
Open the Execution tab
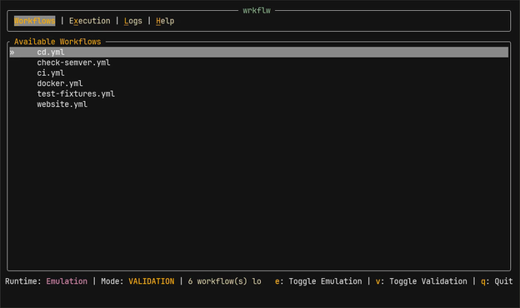click(89, 21)
